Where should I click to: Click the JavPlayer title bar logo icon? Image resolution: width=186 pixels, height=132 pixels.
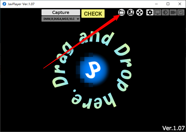tap(4, 4)
